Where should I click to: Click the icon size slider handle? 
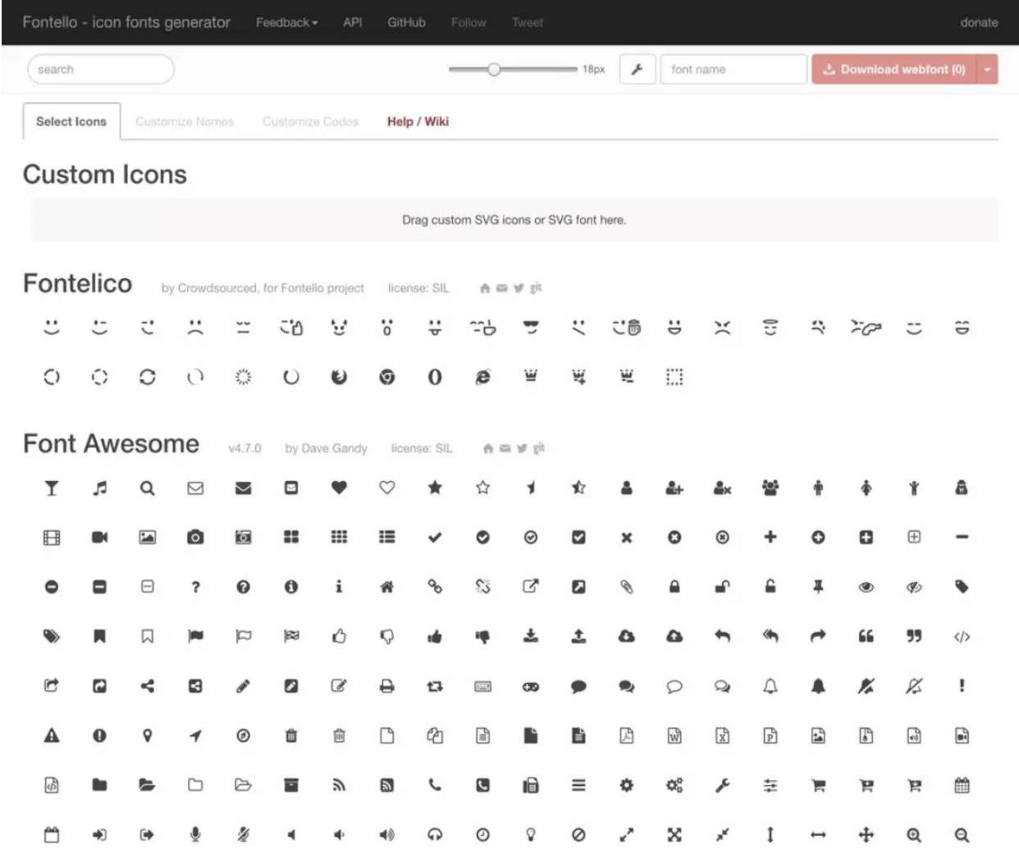(493, 70)
